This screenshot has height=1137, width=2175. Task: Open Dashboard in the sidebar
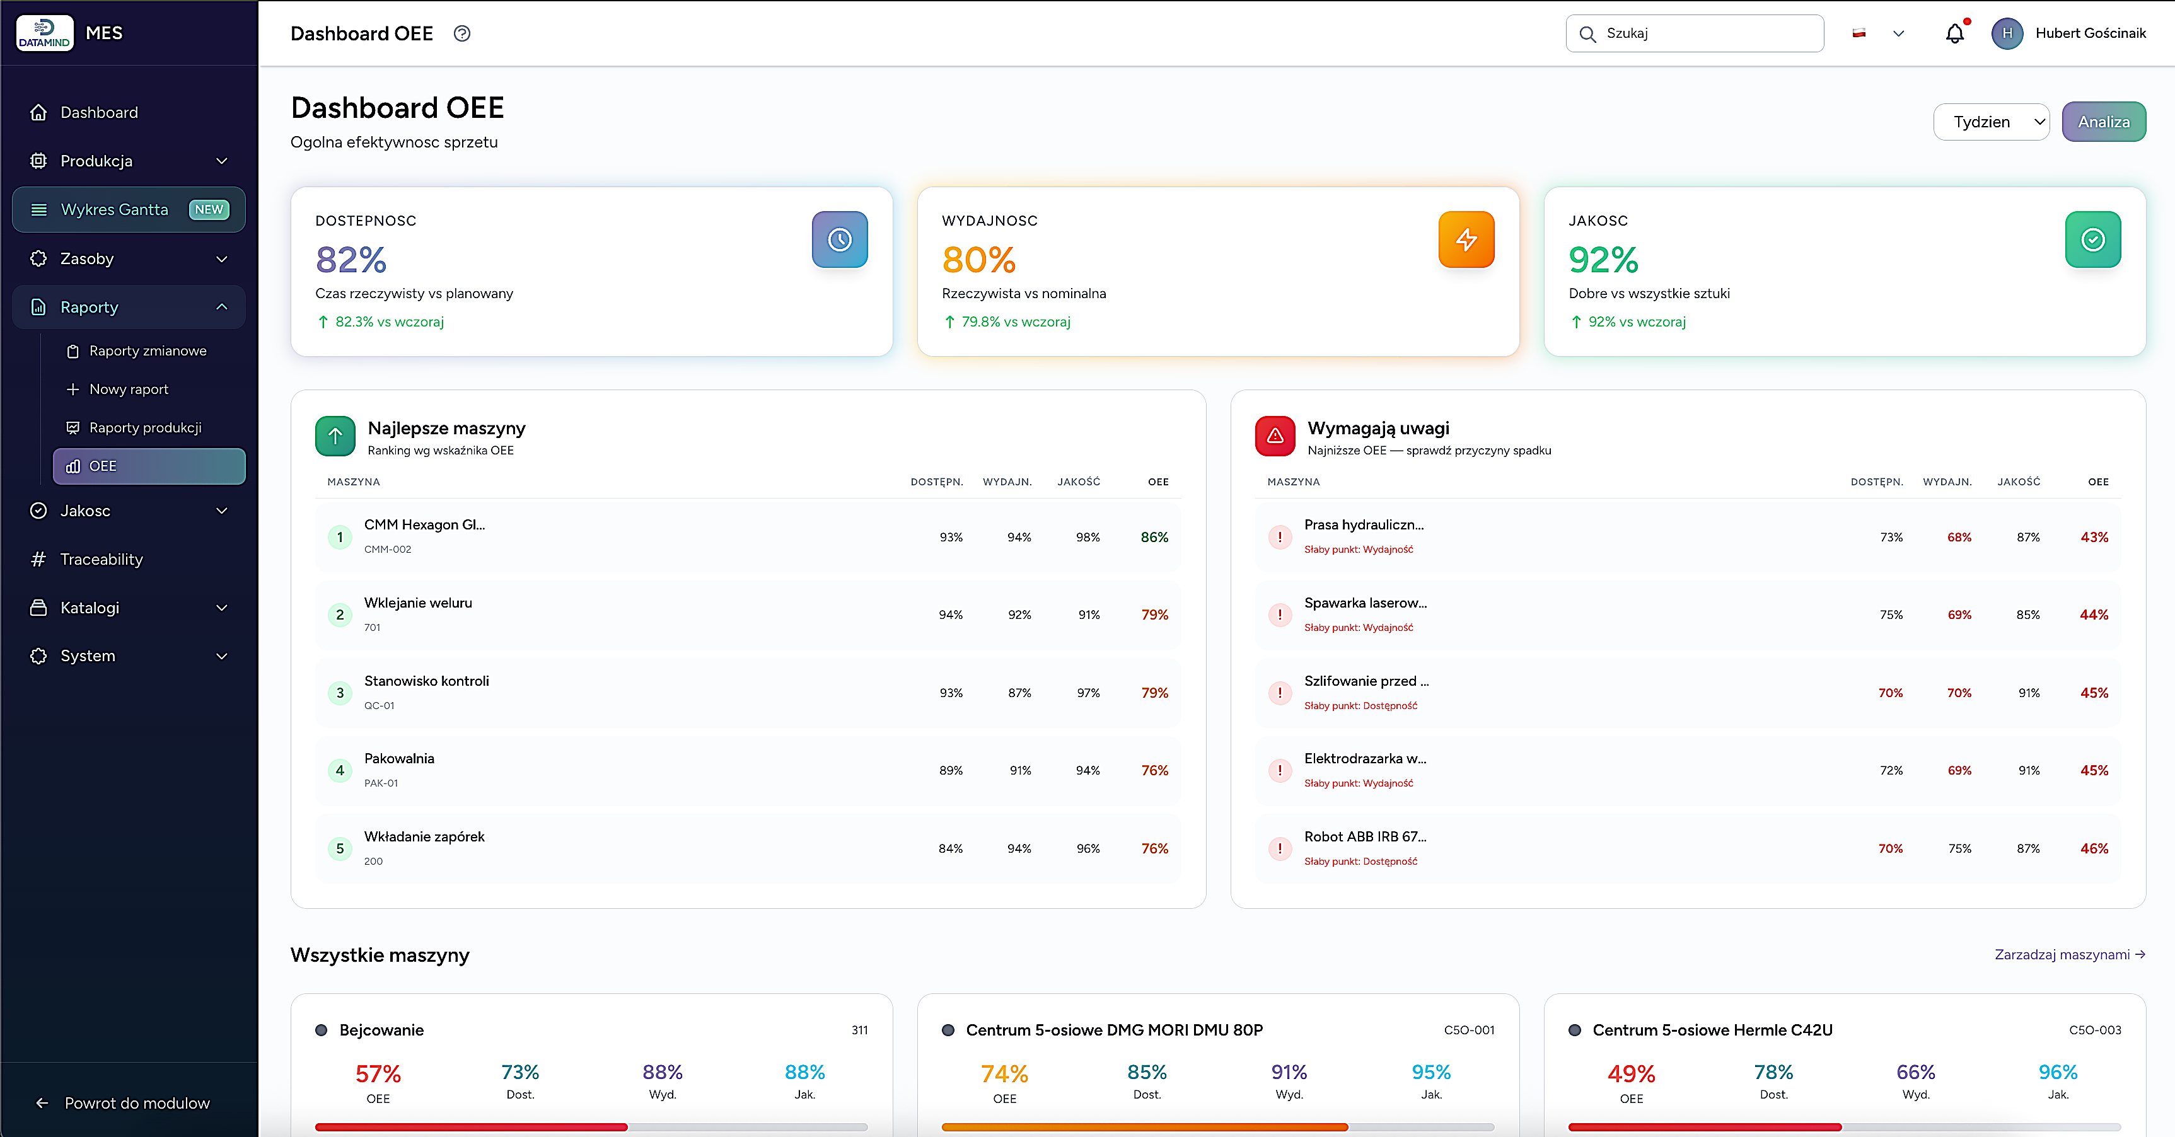click(x=129, y=112)
